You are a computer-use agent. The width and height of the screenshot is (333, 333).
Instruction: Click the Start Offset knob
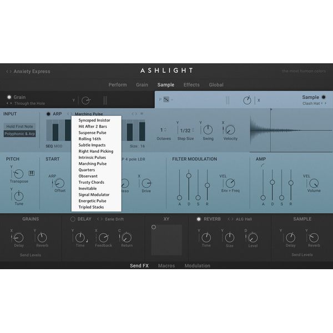[x=60, y=183]
